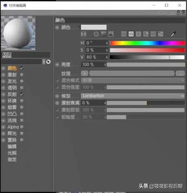This screenshot has height=193, width=187.
Task: Click the new panel icon beside lock
Action: pos(183,13)
